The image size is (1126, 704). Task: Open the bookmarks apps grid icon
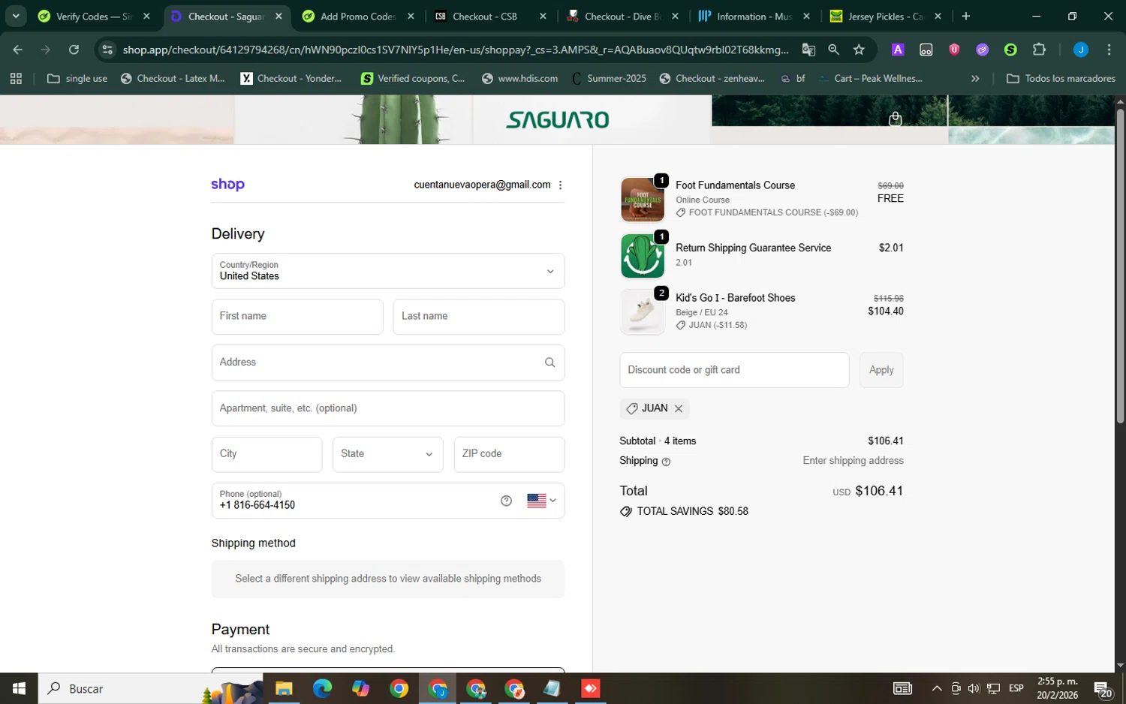(16, 78)
